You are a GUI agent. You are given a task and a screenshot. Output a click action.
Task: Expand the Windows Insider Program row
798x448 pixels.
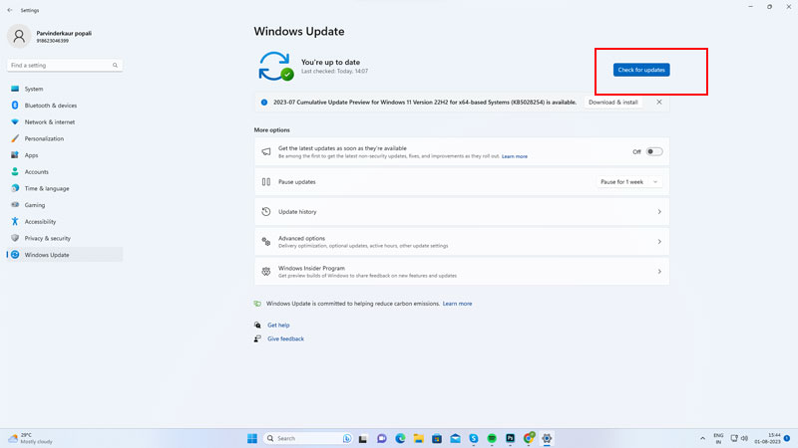pos(462,272)
